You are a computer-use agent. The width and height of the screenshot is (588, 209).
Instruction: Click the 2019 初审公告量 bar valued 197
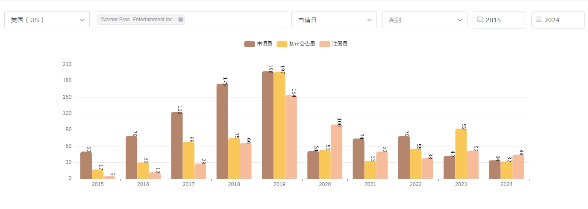tap(279, 125)
